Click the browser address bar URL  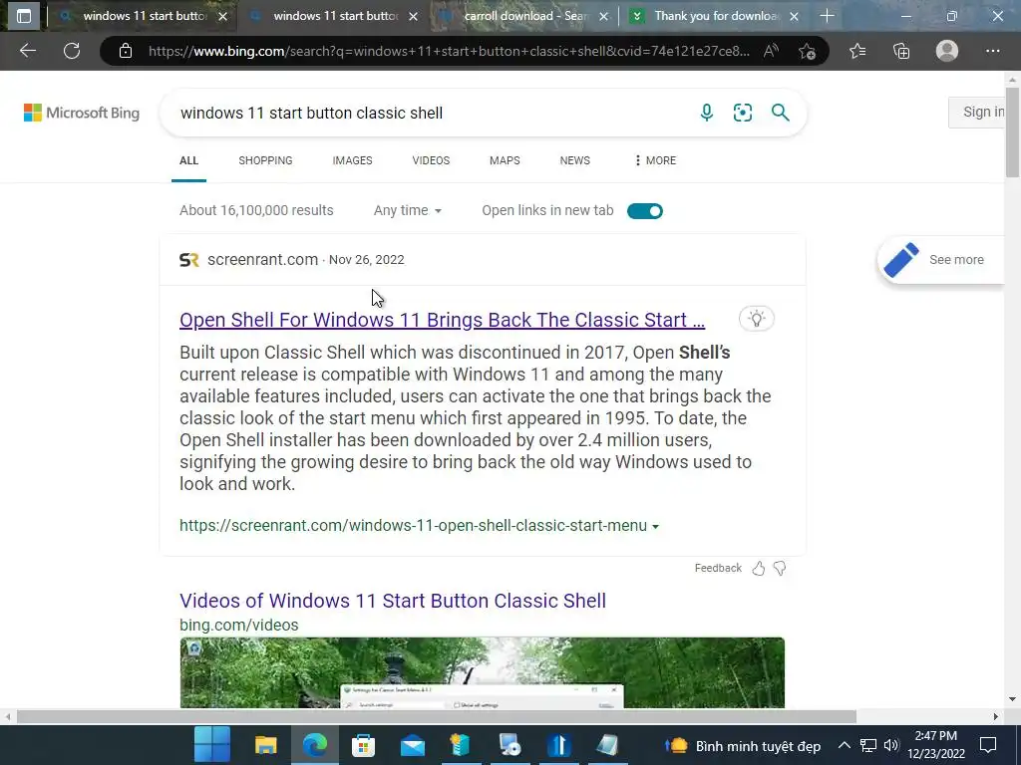pos(450,51)
